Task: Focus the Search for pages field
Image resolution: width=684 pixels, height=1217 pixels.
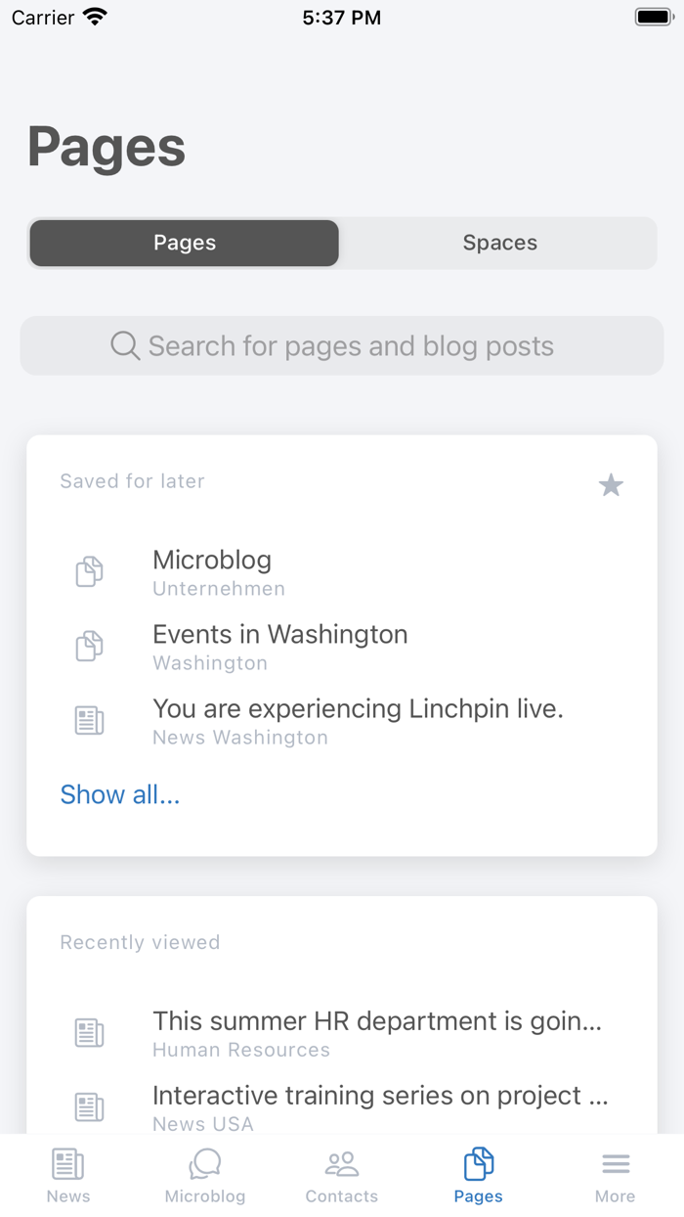Action: 342,345
